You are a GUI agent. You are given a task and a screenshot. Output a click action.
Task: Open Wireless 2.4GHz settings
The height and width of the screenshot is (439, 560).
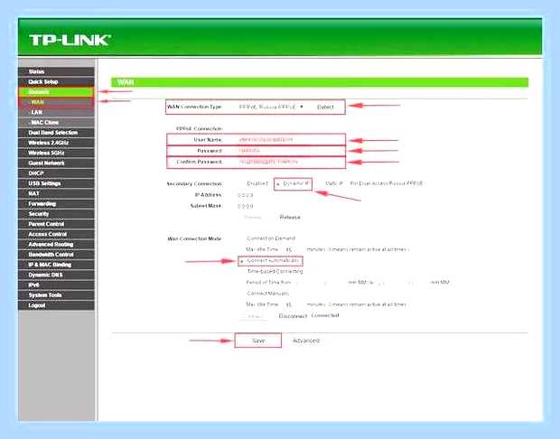56,143
